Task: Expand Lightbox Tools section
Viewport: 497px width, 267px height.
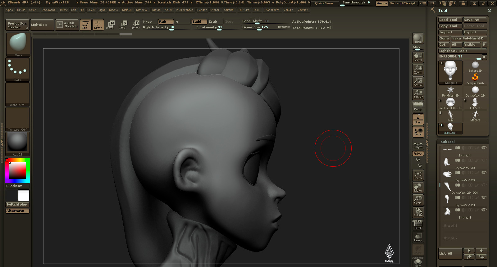Action: click(x=463, y=51)
